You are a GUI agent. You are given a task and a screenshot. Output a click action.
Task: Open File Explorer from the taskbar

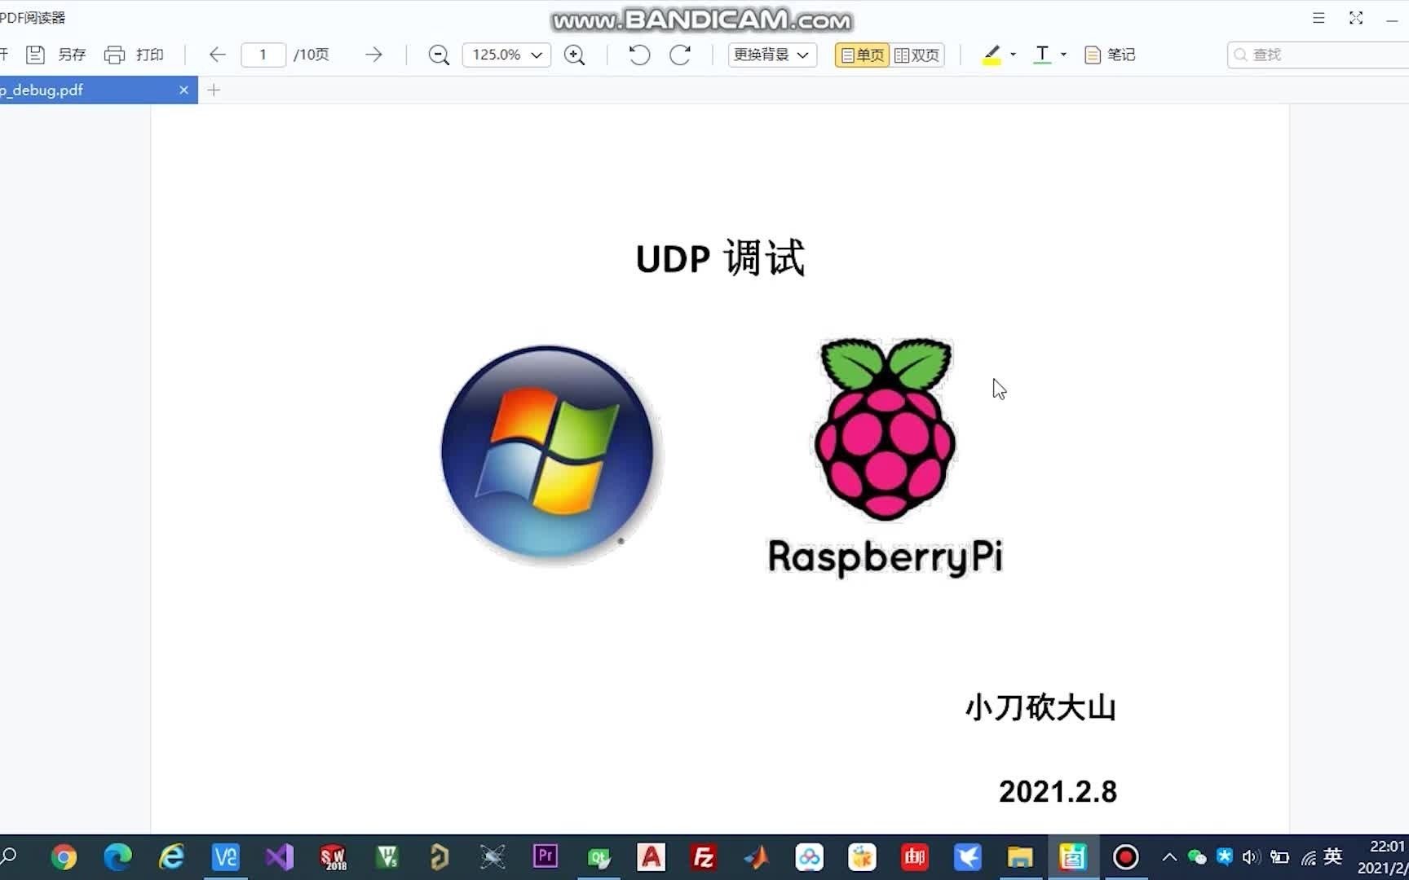click(1020, 857)
